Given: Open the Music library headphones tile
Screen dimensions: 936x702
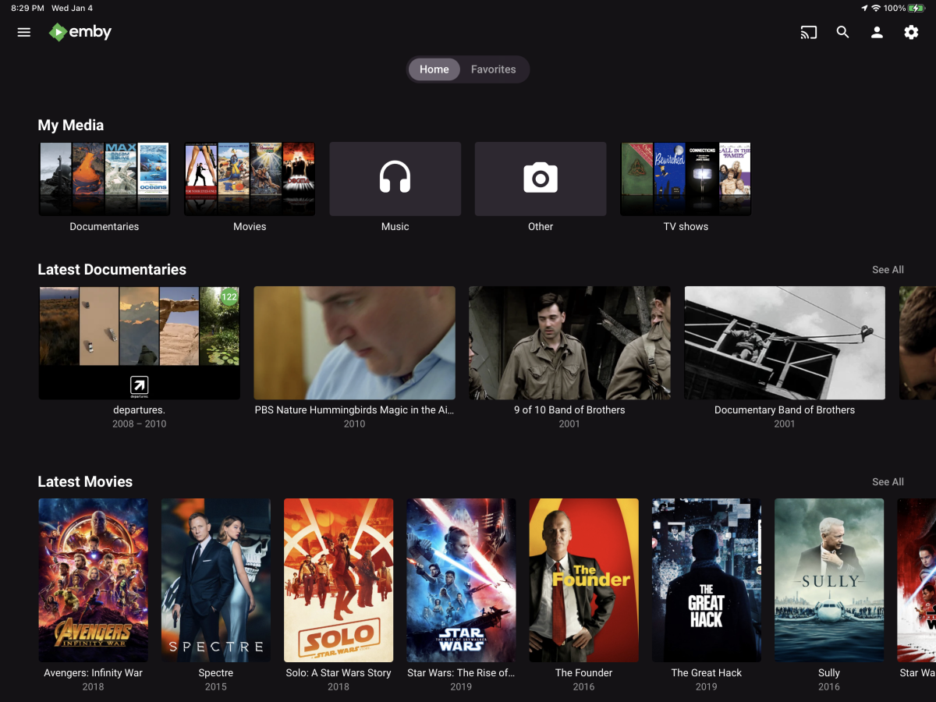Looking at the screenshot, I should pyautogui.click(x=395, y=179).
